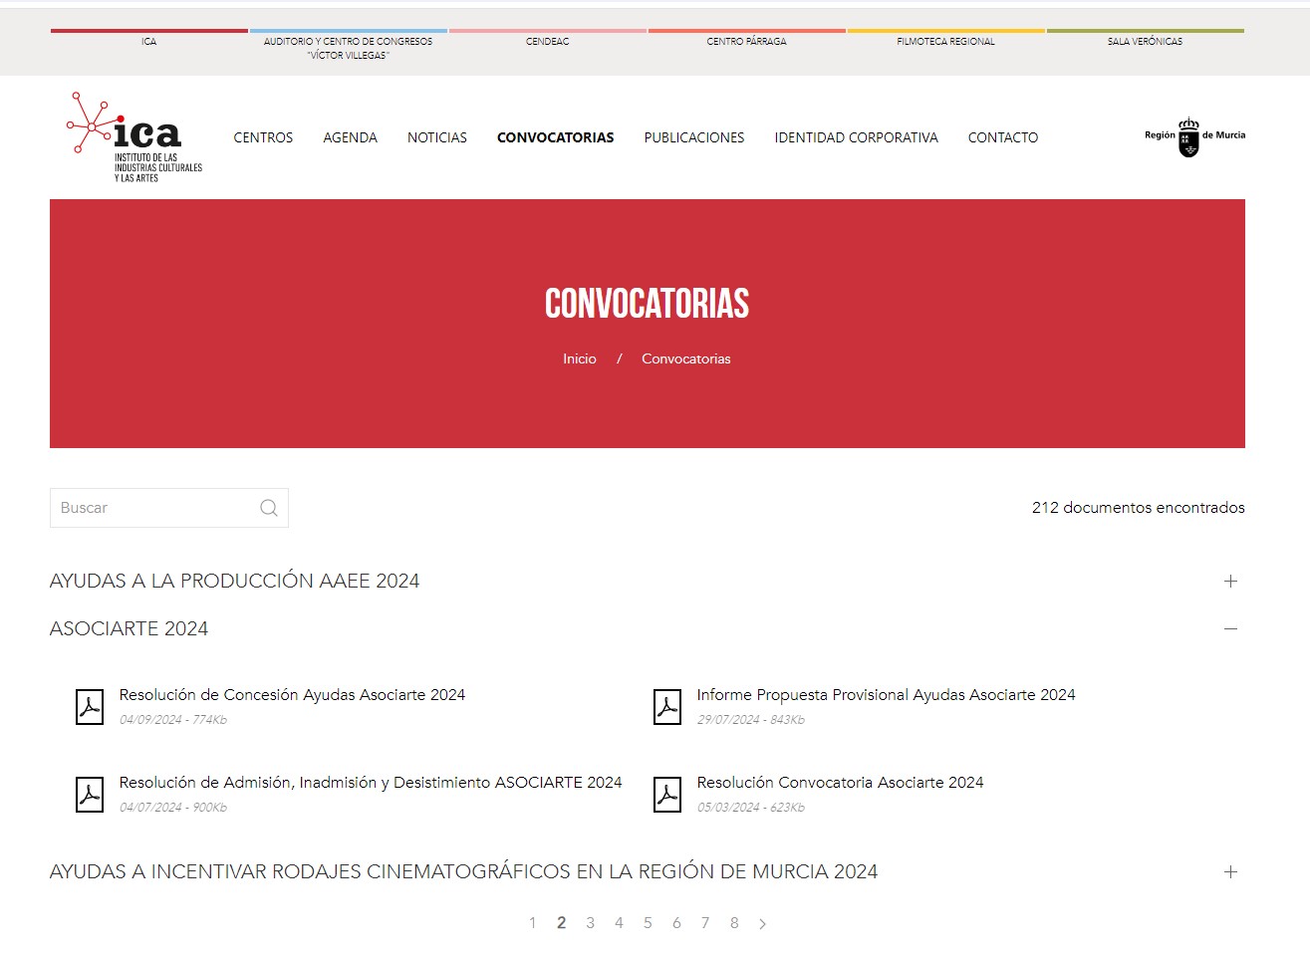
Task: Click the search magnifier icon
Action: 269,508
